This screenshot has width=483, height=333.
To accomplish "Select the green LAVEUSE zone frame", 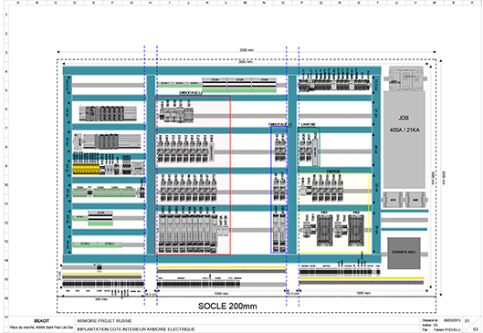I will 309,147.
